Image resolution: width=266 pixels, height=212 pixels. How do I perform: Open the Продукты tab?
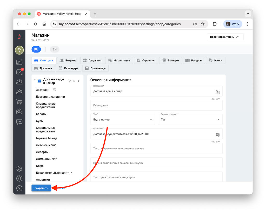tap(92, 60)
